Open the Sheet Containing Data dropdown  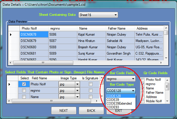[x=115, y=15]
